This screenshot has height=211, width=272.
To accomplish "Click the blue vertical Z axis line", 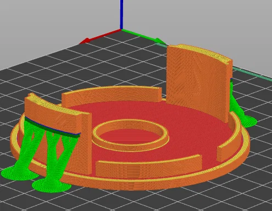I will point(121,14).
